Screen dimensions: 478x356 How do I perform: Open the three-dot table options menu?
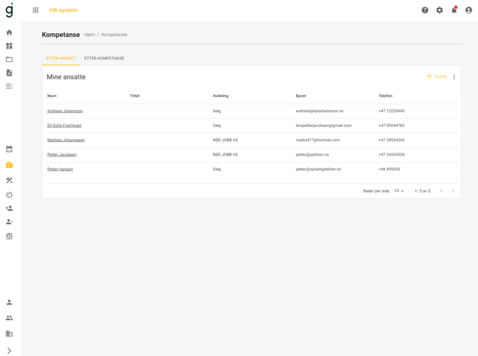pyautogui.click(x=454, y=77)
